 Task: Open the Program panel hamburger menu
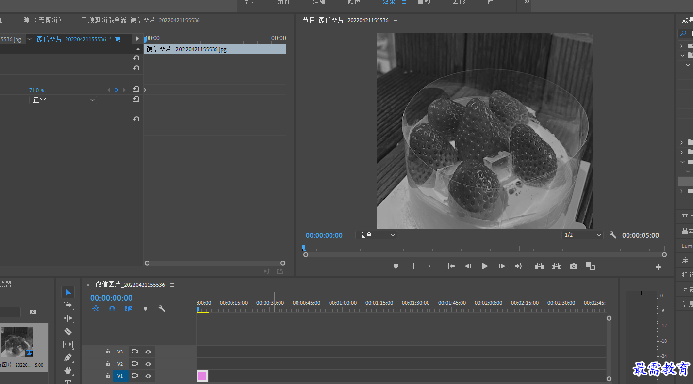pyautogui.click(x=396, y=20)
